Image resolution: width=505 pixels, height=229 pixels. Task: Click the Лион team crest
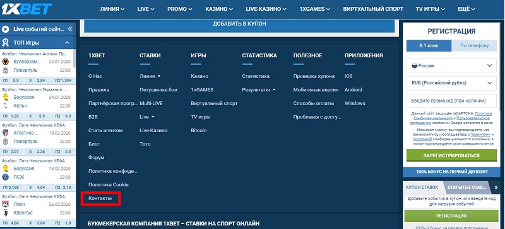tap(5, 204)
